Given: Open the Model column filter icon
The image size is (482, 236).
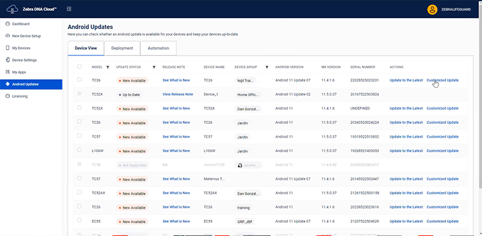Looking at the screenshot, I should (x=107, y=67).
